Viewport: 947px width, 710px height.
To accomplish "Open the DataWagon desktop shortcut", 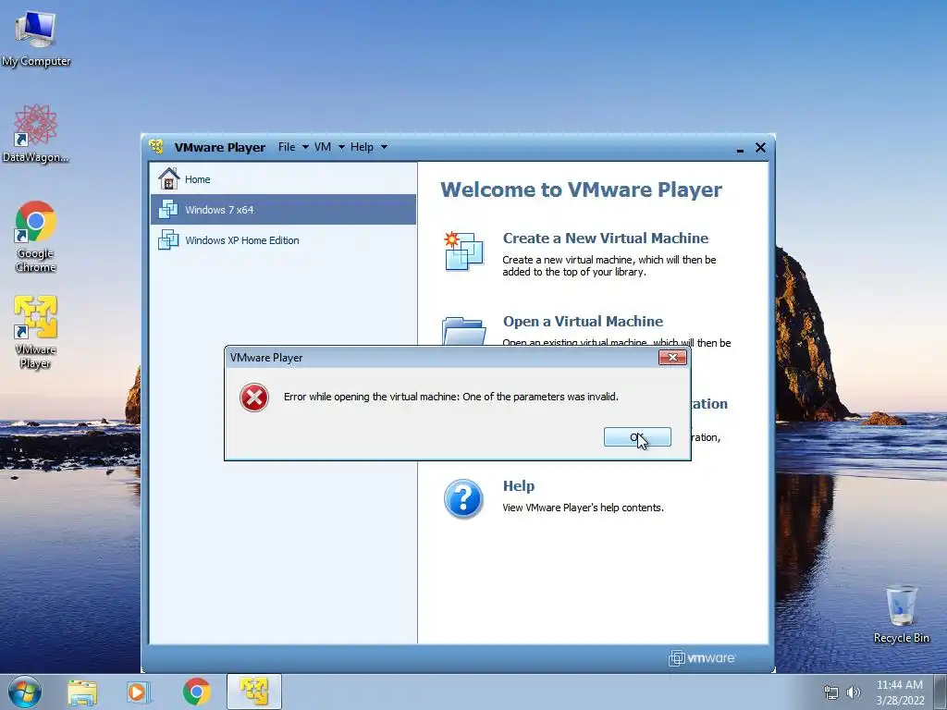I will [x=36, y=133].
